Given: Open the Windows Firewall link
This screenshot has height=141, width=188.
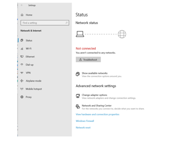Looking at the screenshot, I should tap(85, 121).
